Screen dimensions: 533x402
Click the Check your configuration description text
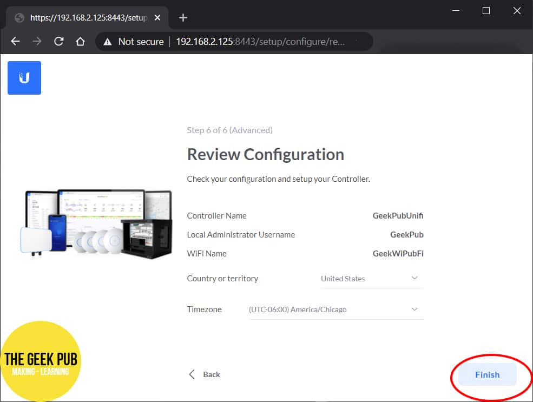(x=278, y=179)
